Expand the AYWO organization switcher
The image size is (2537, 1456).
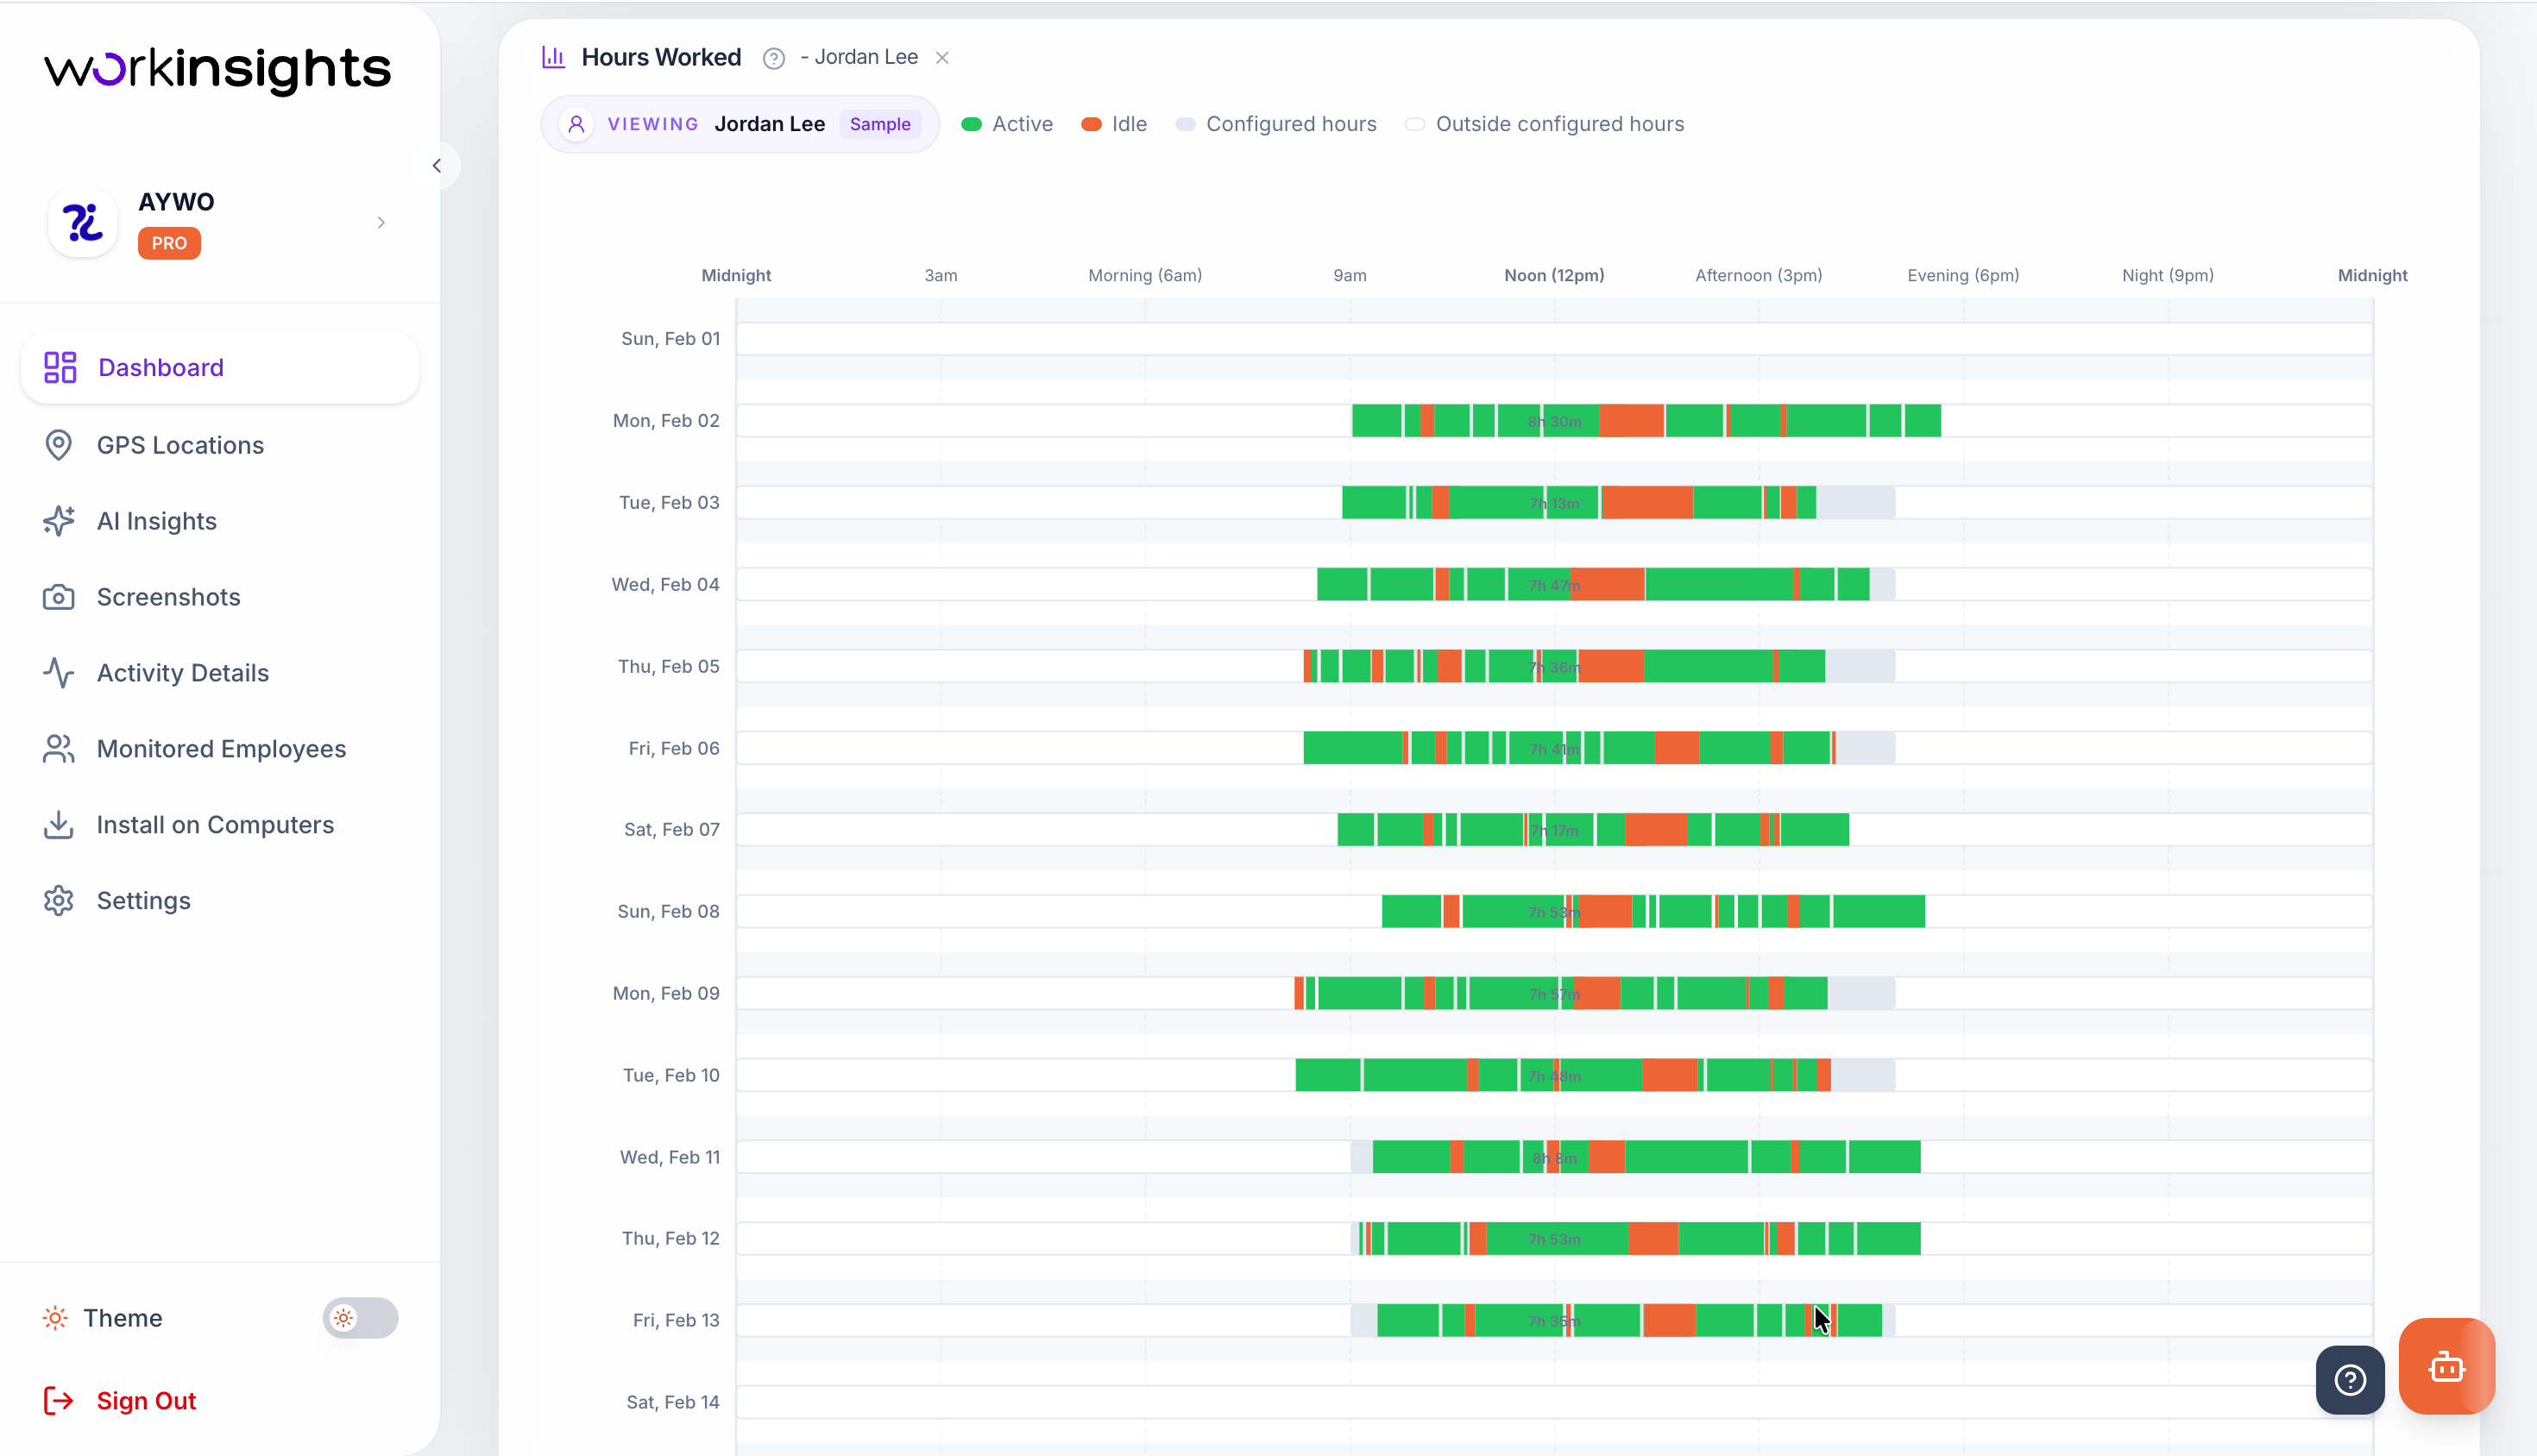(381, 223)
